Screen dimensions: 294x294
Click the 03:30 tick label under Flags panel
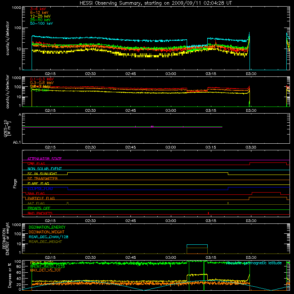click(x=251, y=221)
